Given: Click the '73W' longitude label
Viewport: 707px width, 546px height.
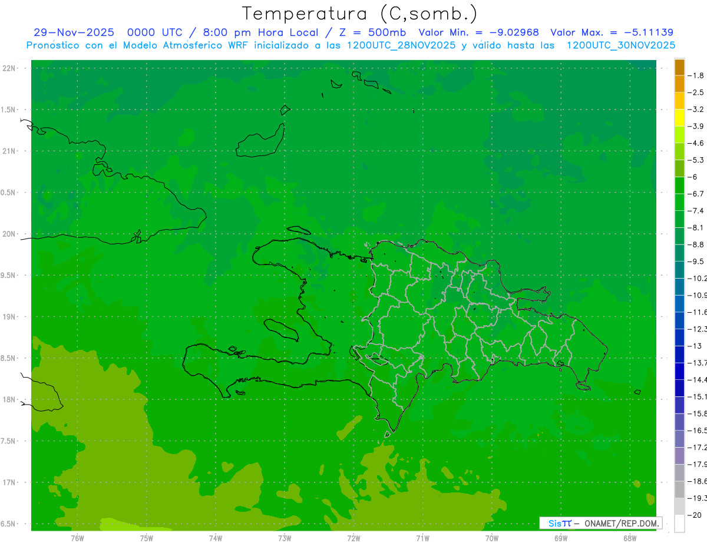Looking at the screenshot, I should coord(285,538).
